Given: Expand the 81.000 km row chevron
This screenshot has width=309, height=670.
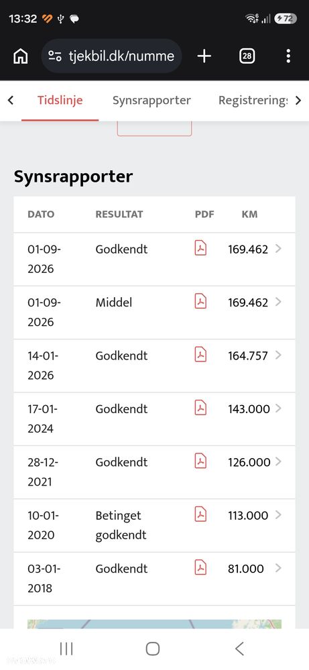Looking at the screenshot, I should (x=278, y=568).
